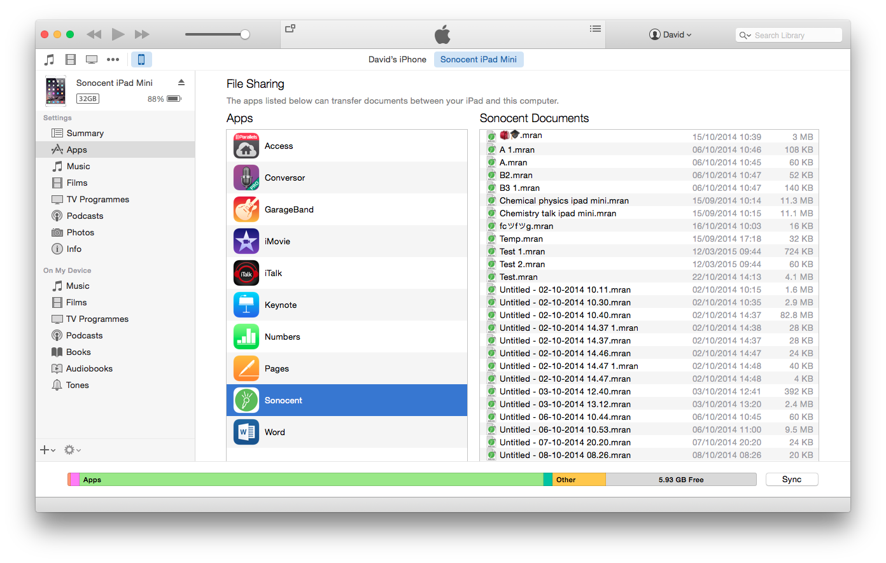Eject Sonocent iPad Mini
The image size is (886, 563).
[x=181, y=83]
